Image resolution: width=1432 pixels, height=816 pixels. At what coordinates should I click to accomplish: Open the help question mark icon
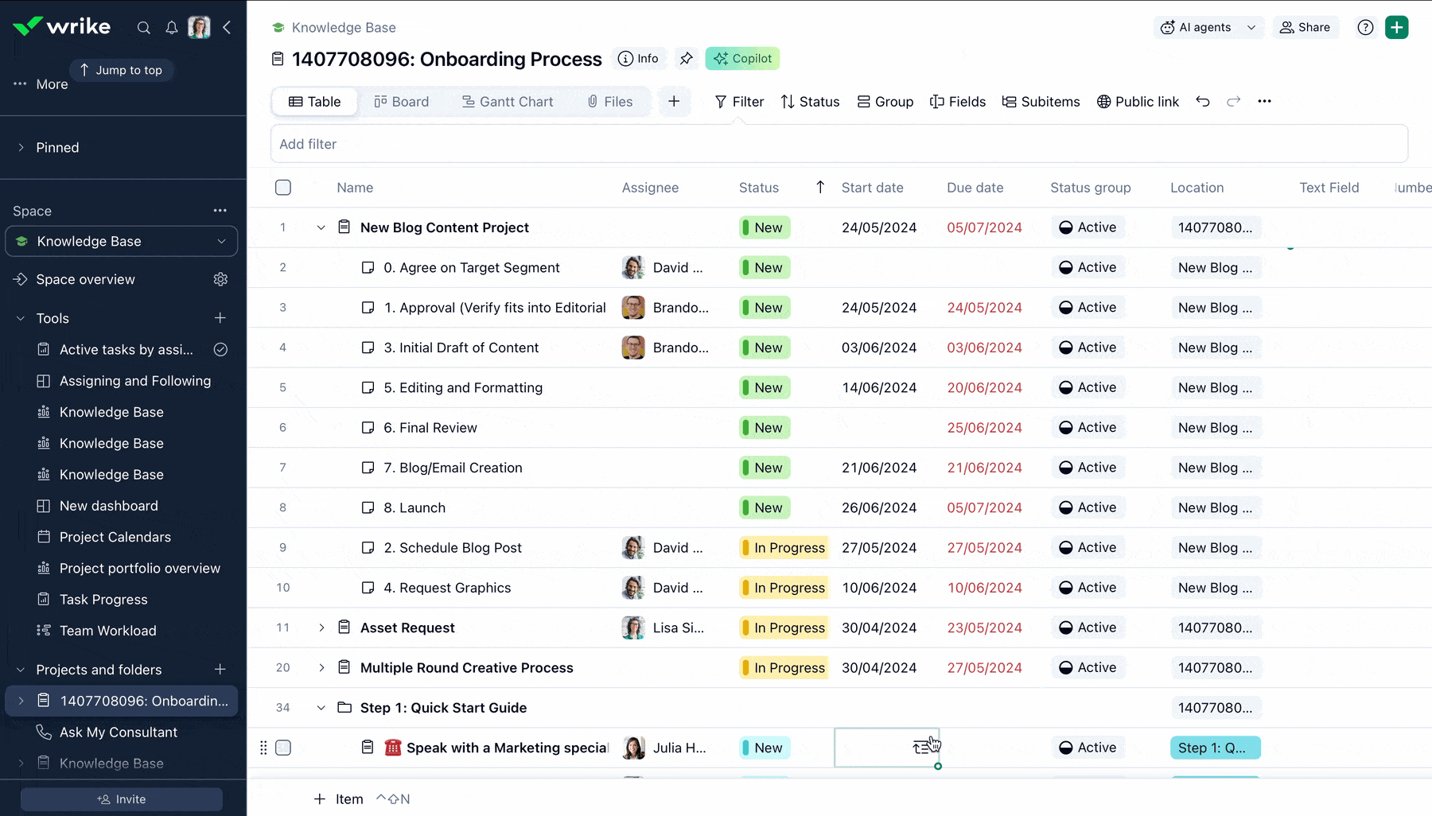coord(1365,28)
